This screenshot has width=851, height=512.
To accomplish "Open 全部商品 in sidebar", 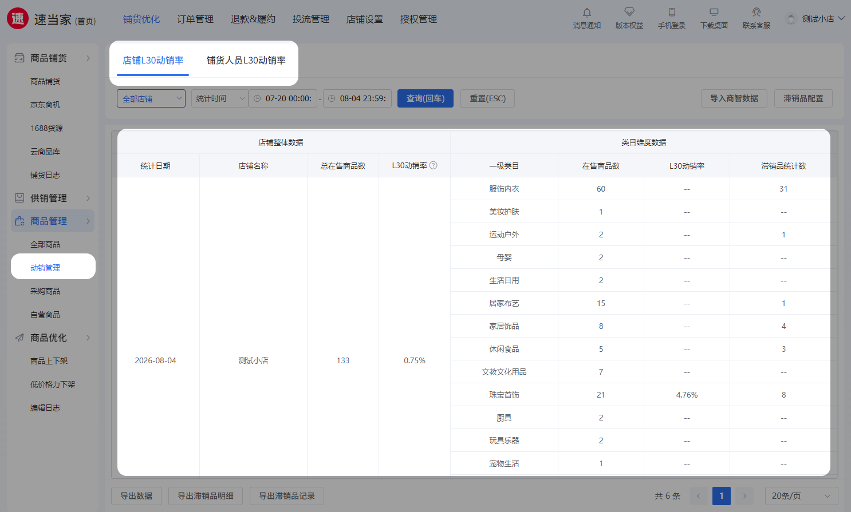I will pos(45,244).
